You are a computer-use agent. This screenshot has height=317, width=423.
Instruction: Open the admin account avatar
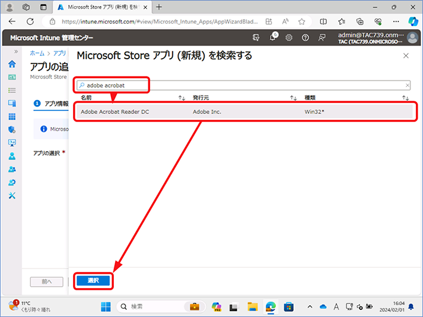[x=412, y=38]
